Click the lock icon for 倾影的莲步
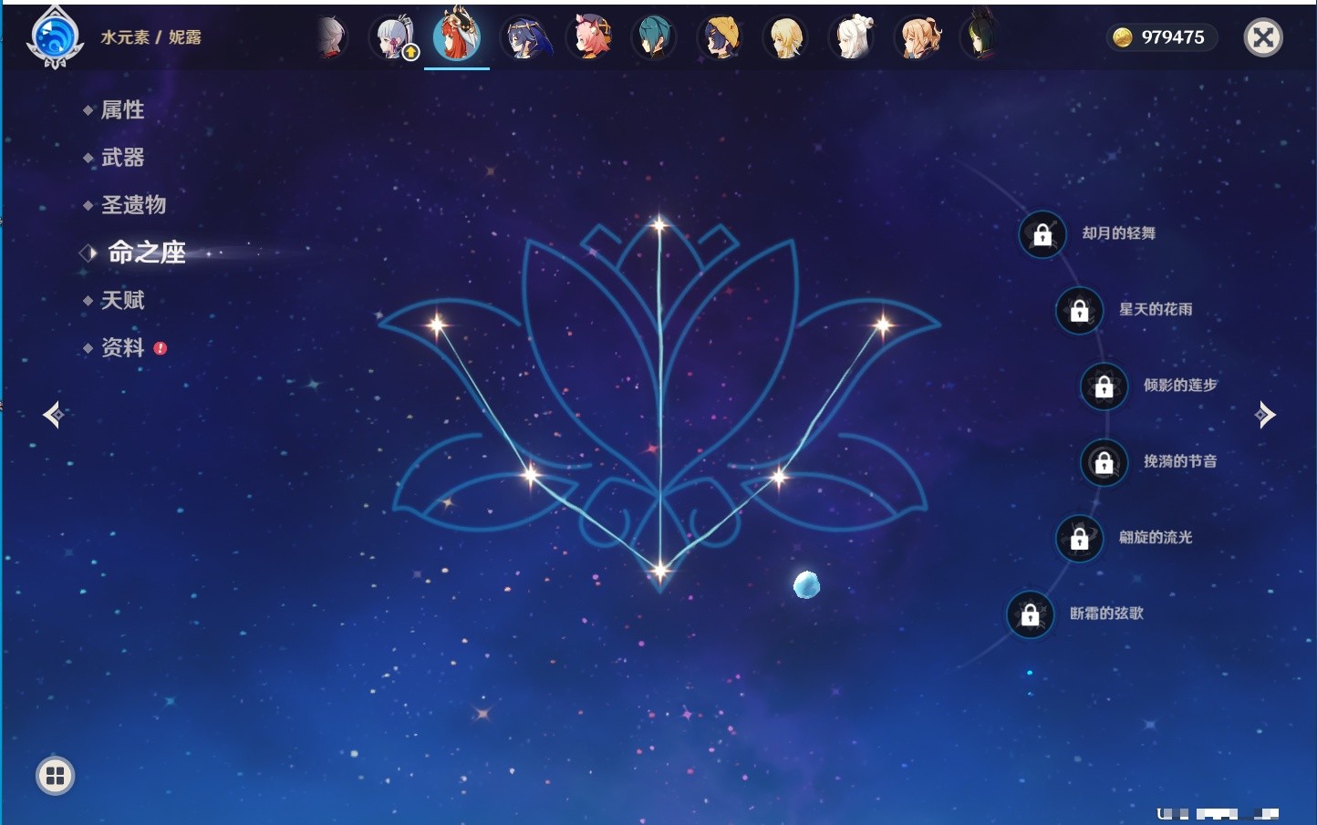The image size is (1317, 825). click(x=1104, y=386)
